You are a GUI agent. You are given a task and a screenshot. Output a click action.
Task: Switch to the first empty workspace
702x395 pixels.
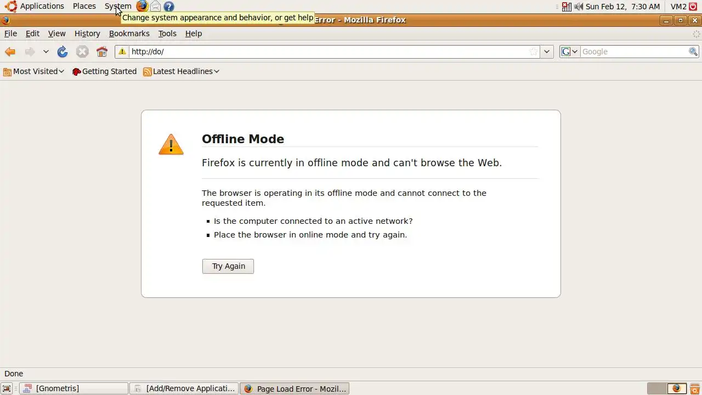[657, 388]
